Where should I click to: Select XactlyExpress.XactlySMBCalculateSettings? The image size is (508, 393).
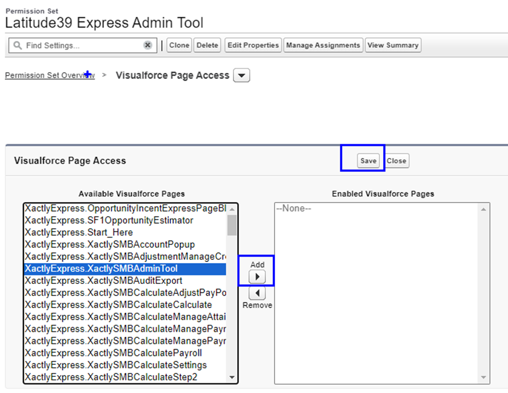click(x=126, y=365)
